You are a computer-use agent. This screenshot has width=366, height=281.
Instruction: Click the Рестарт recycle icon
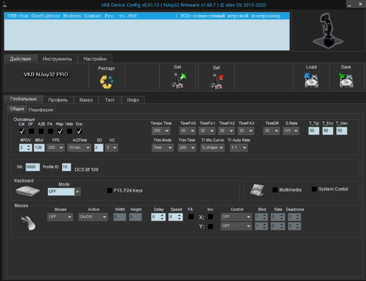pos(106,81)
